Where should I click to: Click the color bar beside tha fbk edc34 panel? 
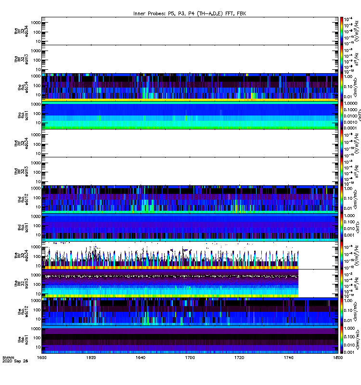click(x=342, y=87)
